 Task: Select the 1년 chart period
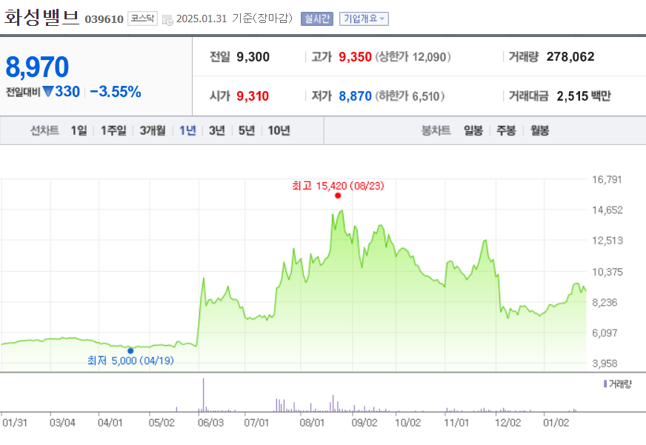point(187,130)
